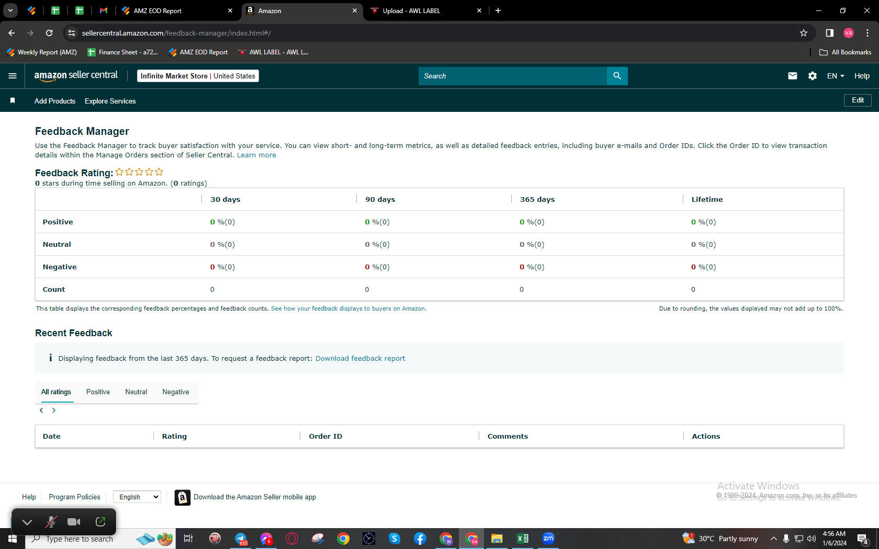Open the Chrome profile avatar

[849, 33]
